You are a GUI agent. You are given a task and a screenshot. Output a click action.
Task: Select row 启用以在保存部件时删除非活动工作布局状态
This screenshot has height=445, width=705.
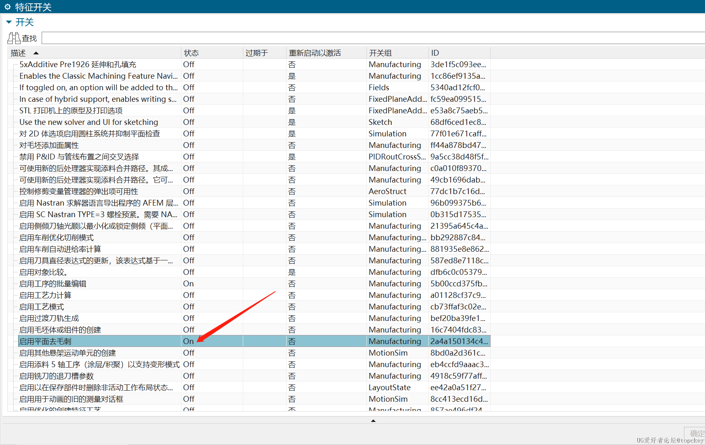[254, 387]
